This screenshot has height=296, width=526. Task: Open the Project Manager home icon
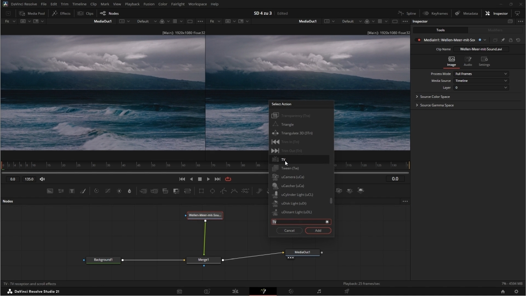pyautogui.click(x=503, y=291)
